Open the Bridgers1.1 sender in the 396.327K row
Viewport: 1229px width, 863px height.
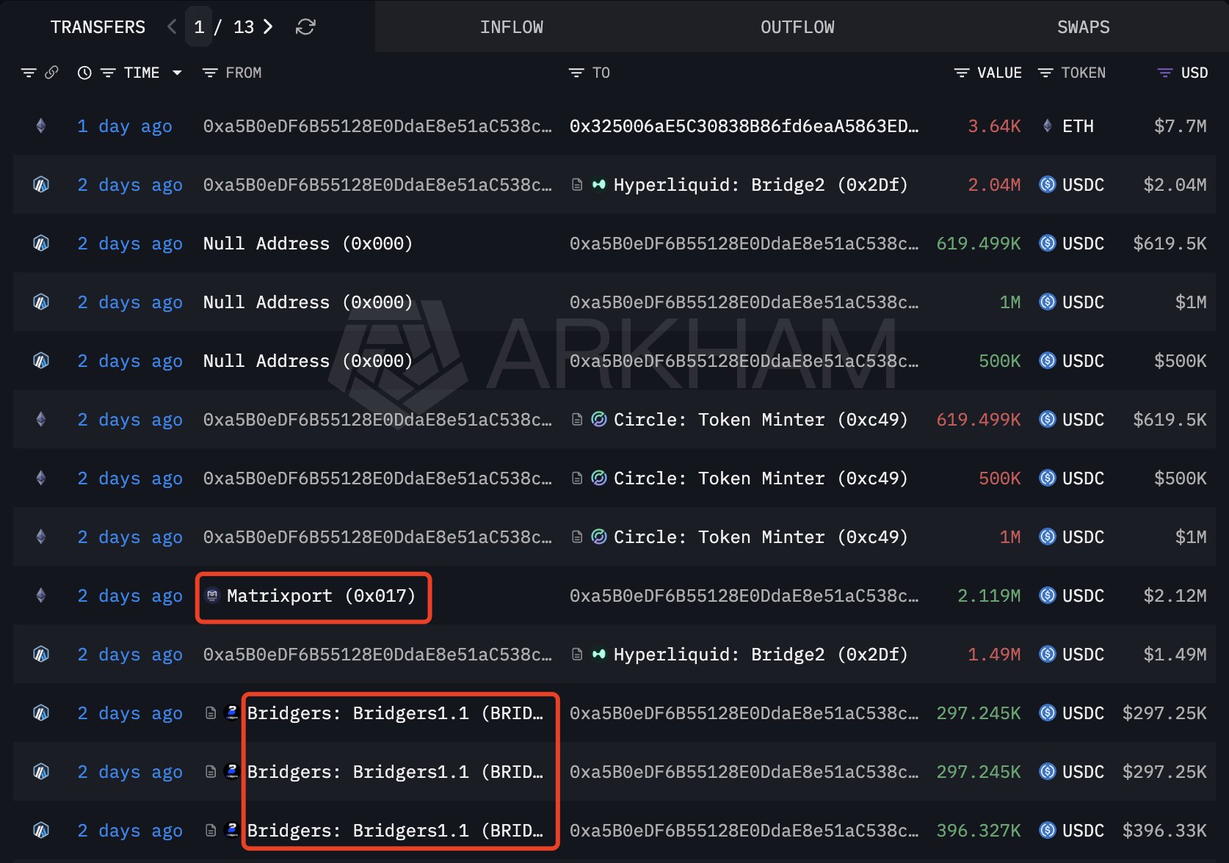(395, 831)
